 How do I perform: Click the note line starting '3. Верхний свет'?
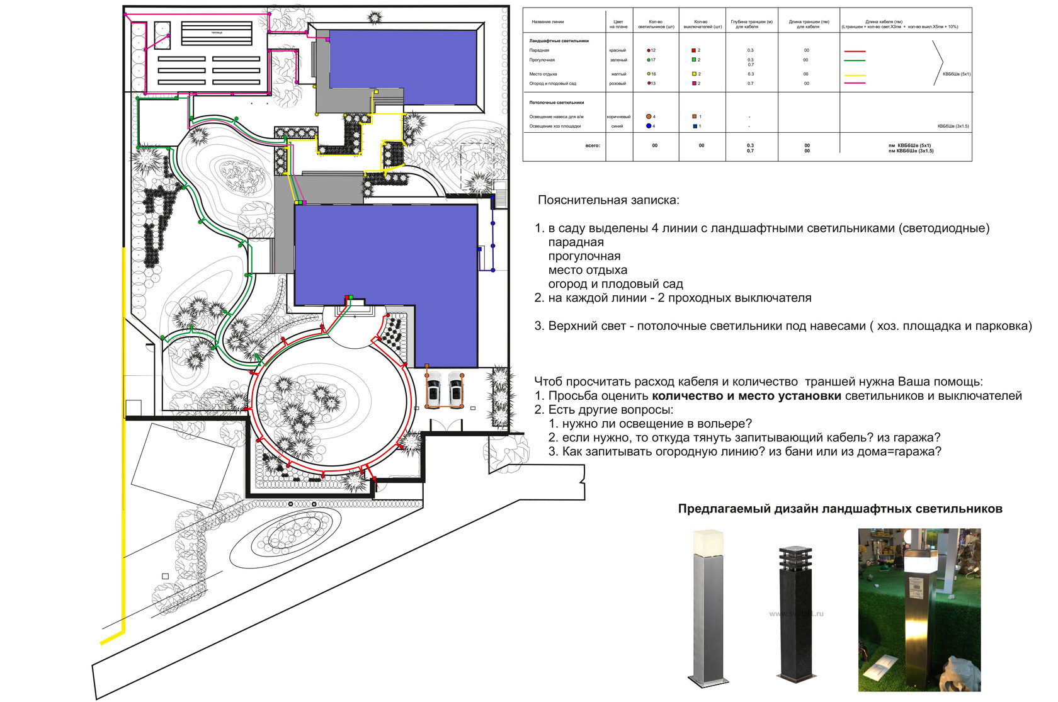click(x=783, y=326)
